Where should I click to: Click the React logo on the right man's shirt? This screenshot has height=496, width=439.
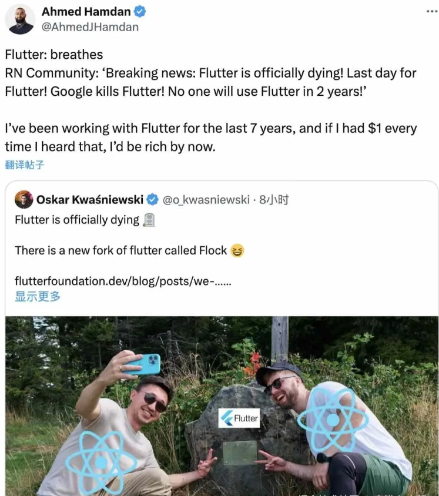(333, 420)
